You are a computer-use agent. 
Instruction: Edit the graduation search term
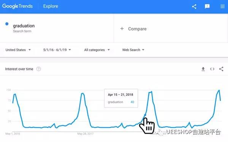pyautogui.click(x=24, y=26)
